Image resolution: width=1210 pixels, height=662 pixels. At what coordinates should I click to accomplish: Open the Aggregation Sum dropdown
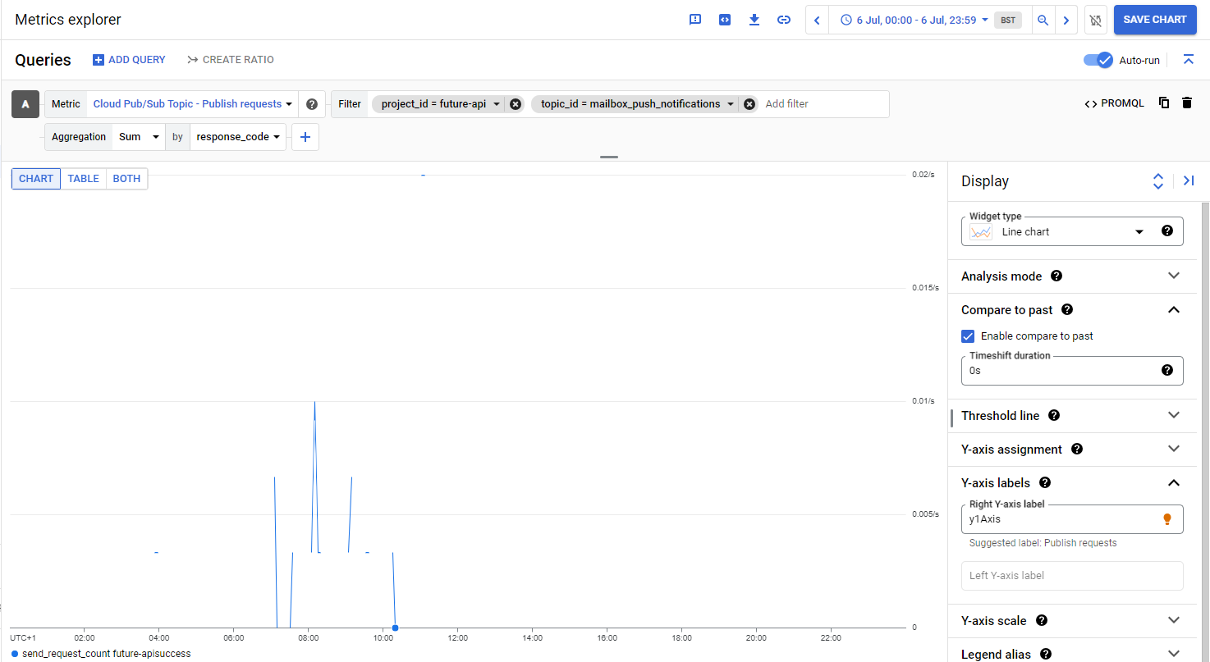(138, 137)
